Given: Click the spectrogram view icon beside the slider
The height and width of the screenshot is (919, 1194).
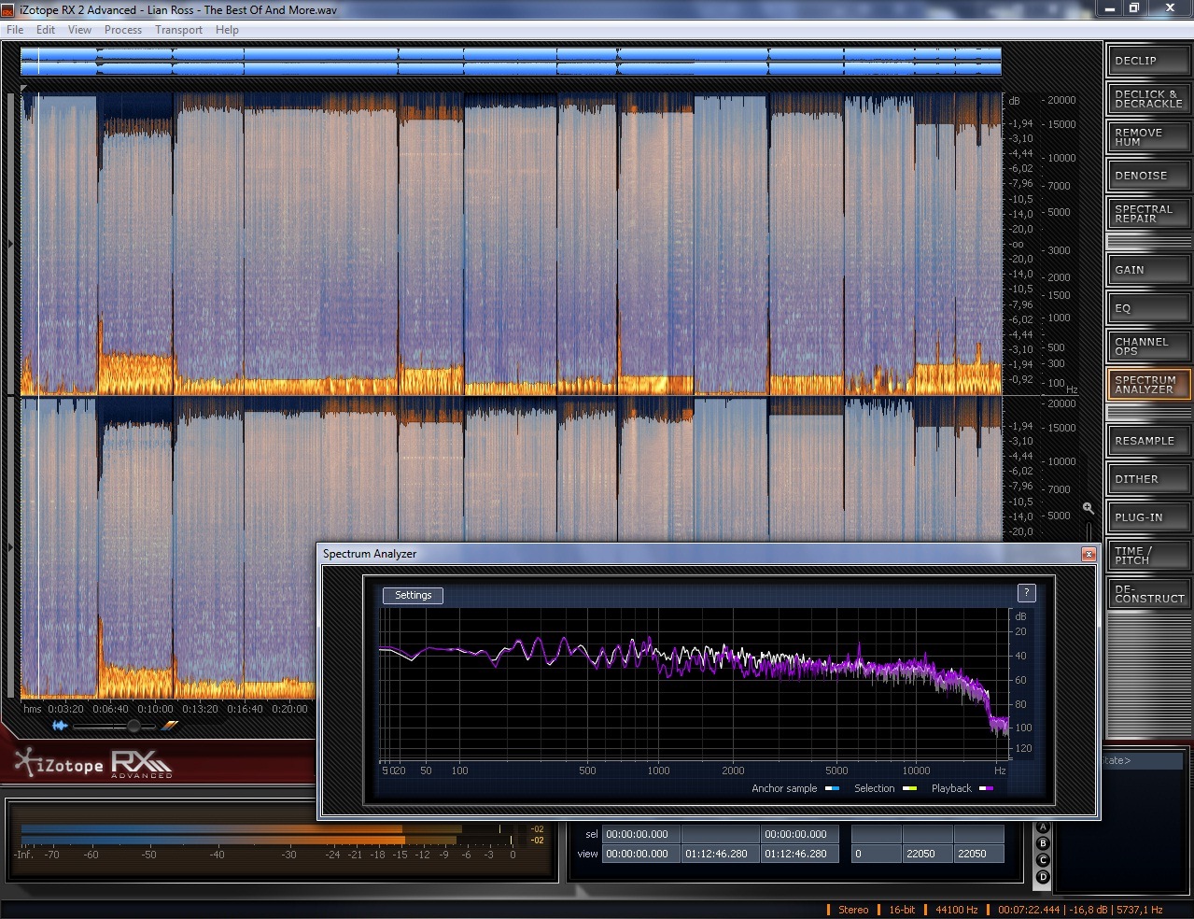Looking at the screenshot, I should 170,726.
